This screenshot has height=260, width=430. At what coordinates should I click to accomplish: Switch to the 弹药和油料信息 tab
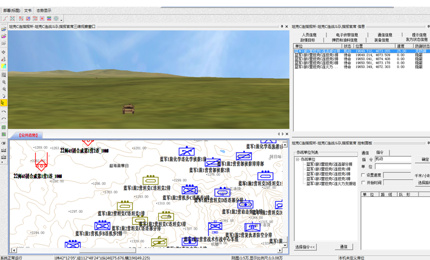point(346,40)
